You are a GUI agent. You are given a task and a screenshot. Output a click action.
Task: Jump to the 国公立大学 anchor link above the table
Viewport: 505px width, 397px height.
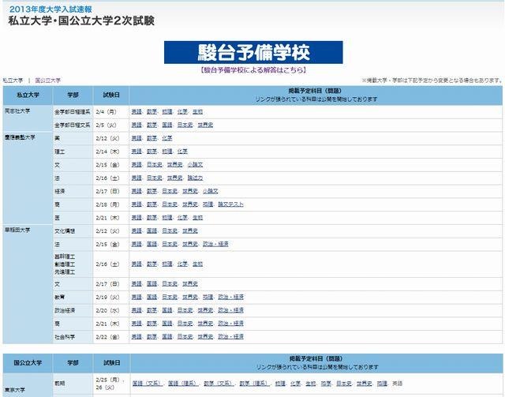pos(47,81)
